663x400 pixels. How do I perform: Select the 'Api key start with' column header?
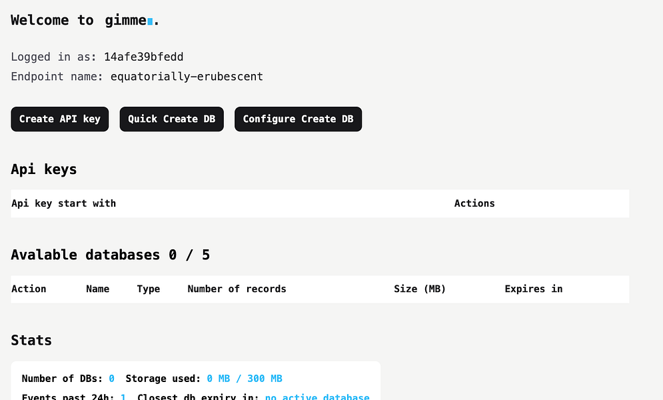[x=63, y=203]
